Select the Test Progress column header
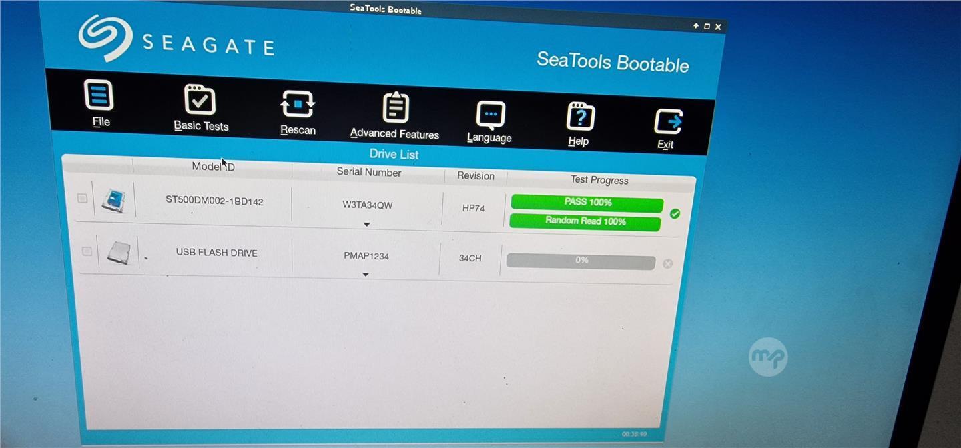This screenshot has width=961, height=448. click(599, 180)
